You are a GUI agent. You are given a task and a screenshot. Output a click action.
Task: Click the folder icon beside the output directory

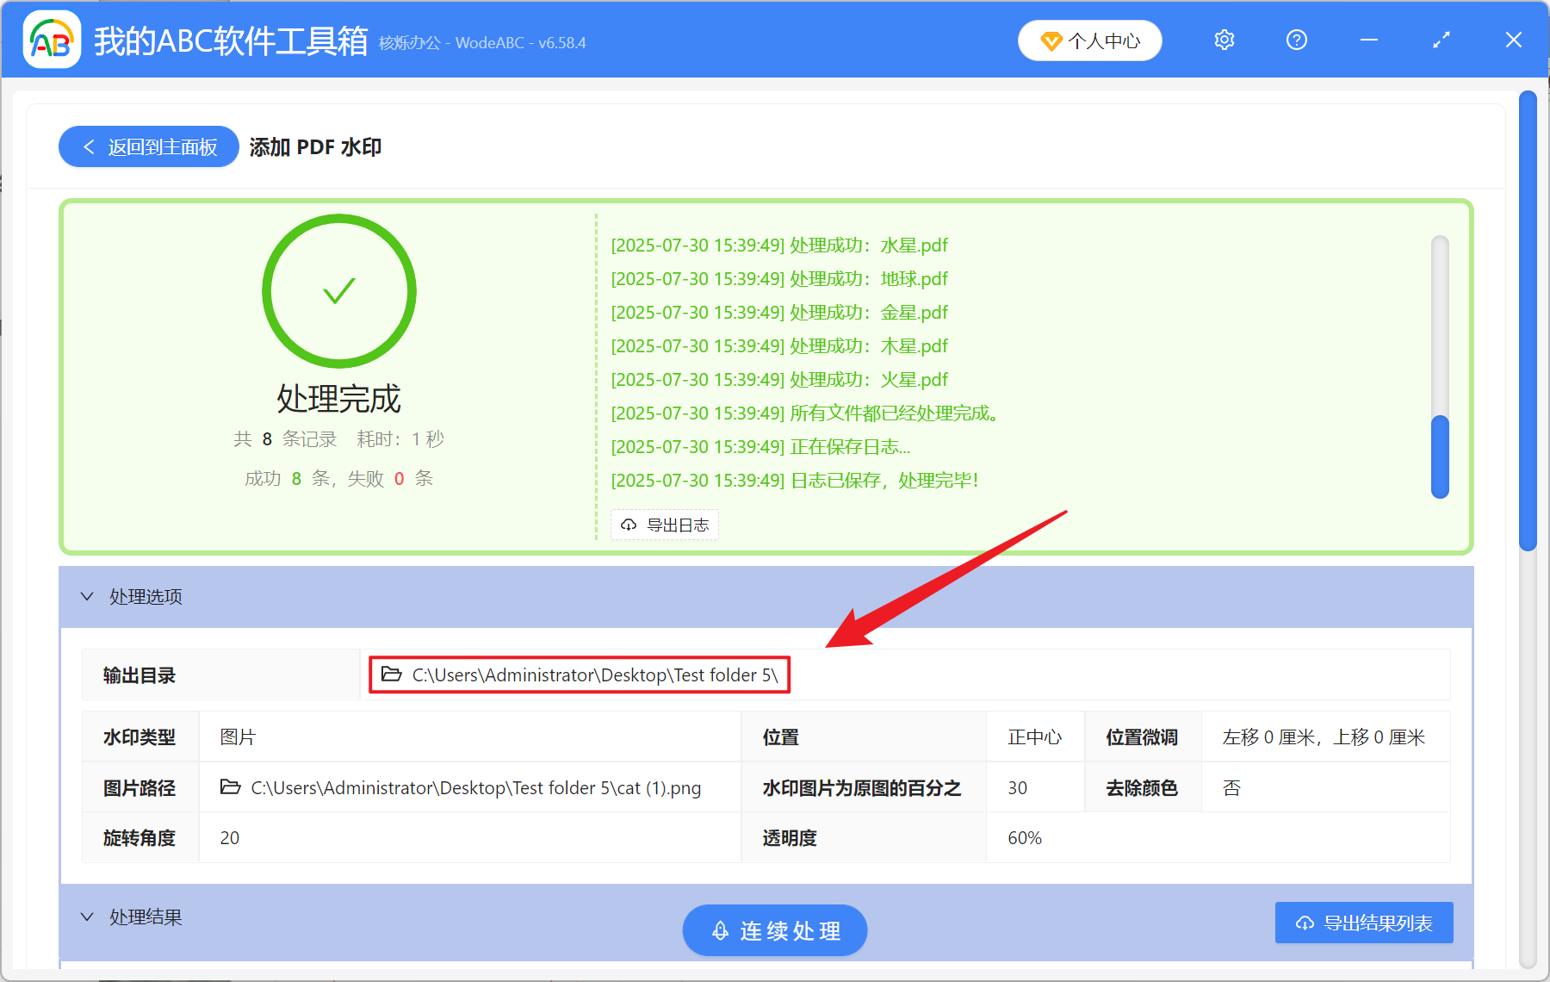click(390, 675)
